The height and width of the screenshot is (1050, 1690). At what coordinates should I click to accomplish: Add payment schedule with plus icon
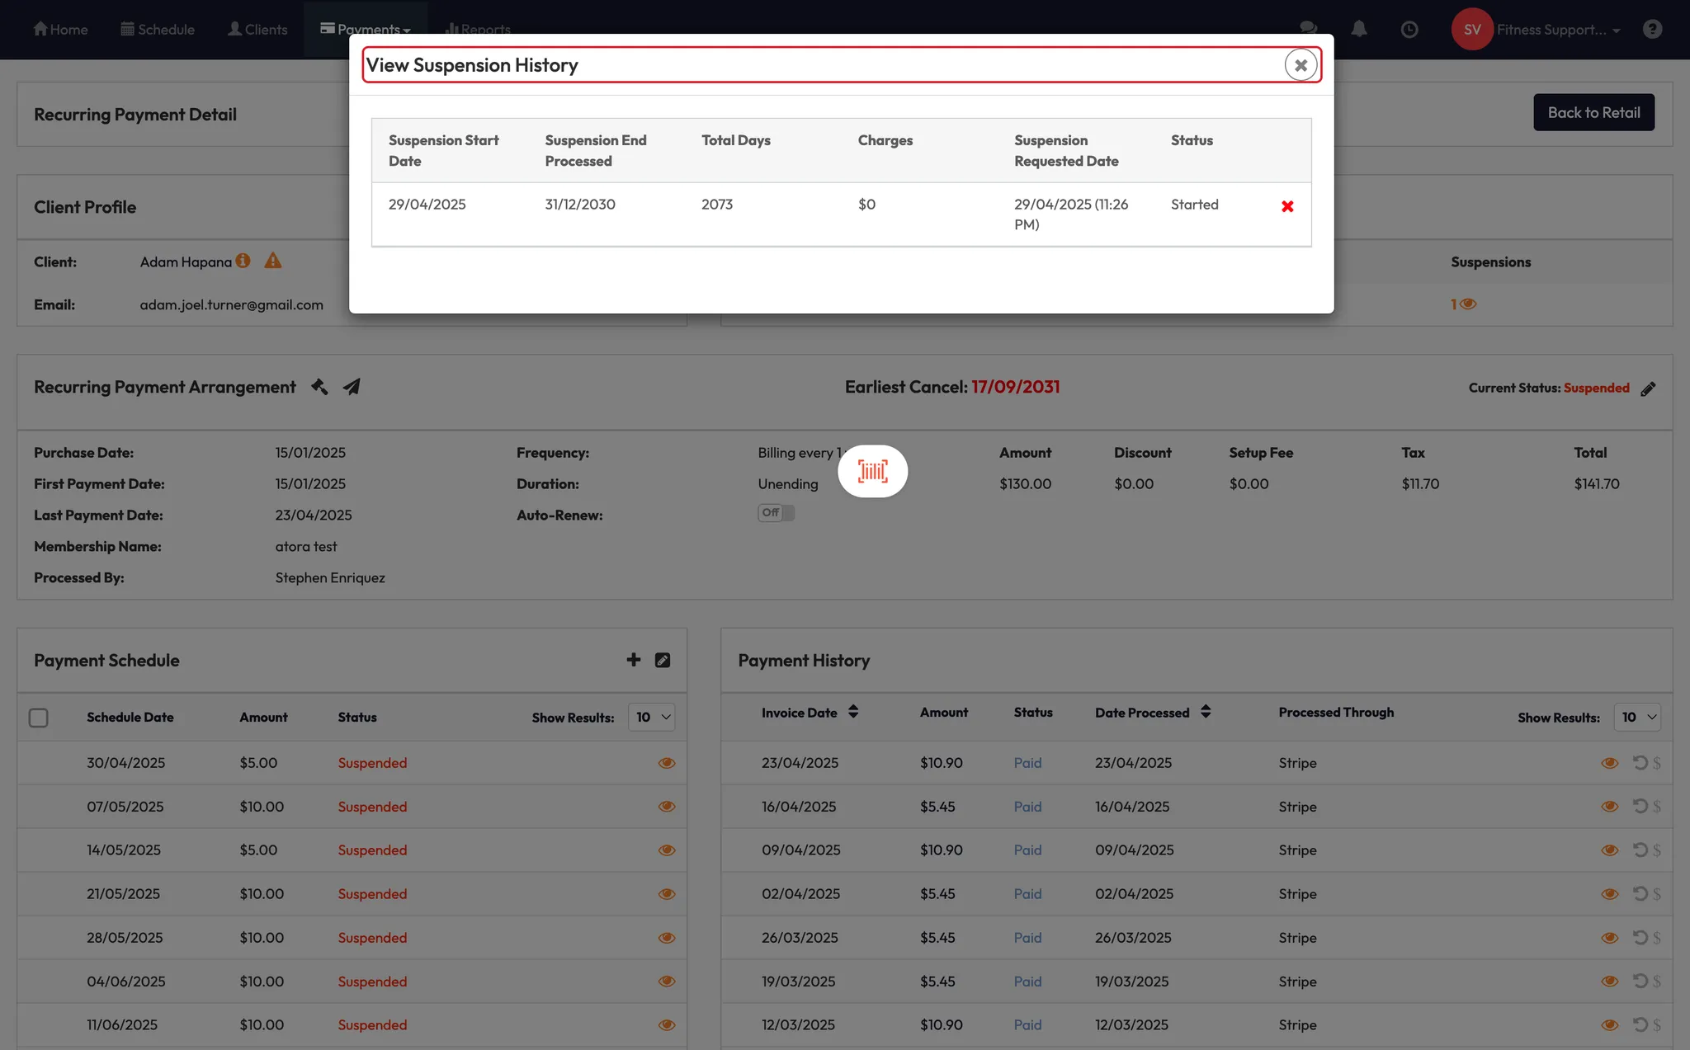[633, 660]
